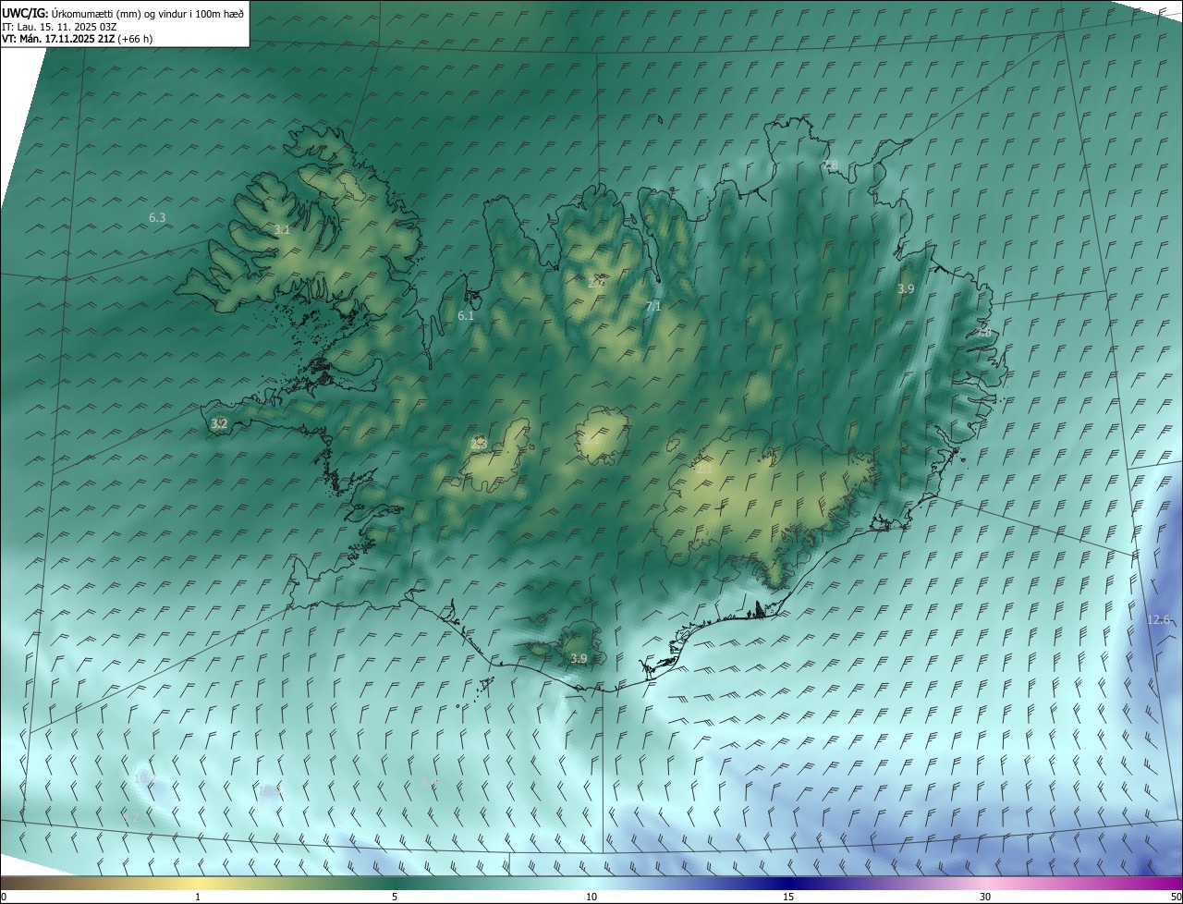Click the 7.8 value at the East Fjords
This screenshot has height=904, width=1183.
tap(984, 331)
